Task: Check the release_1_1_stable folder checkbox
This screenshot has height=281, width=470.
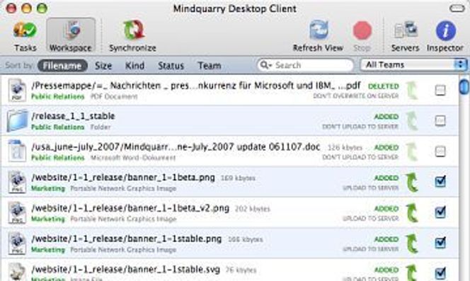Action: pos(440,120)
